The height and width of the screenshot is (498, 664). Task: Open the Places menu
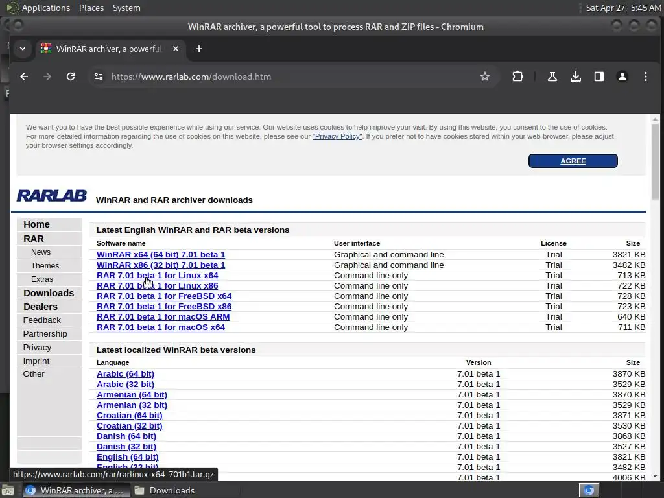91,8
